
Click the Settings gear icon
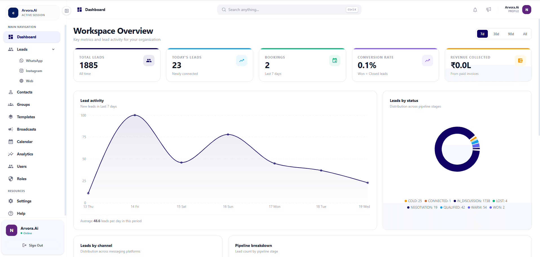pos(11,201)
